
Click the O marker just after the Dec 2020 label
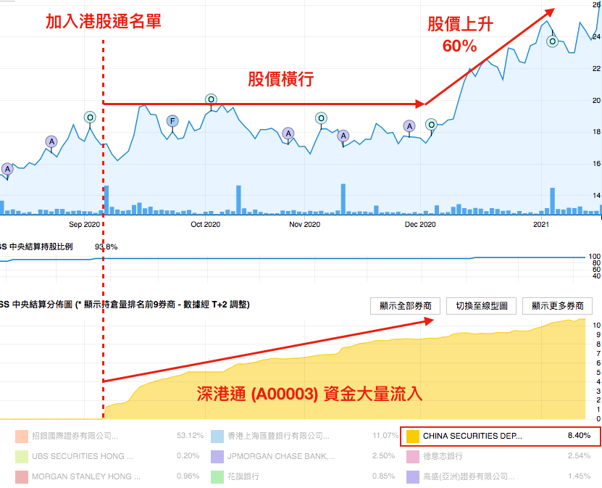(431, 125)
